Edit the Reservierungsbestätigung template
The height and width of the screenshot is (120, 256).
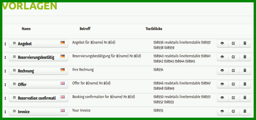[234, 57]
